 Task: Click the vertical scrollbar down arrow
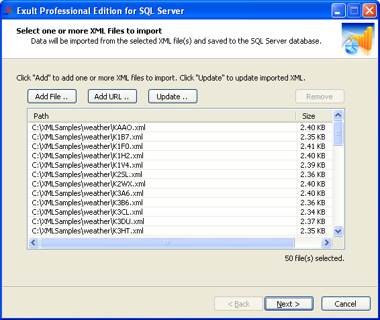tap(338, 231)
